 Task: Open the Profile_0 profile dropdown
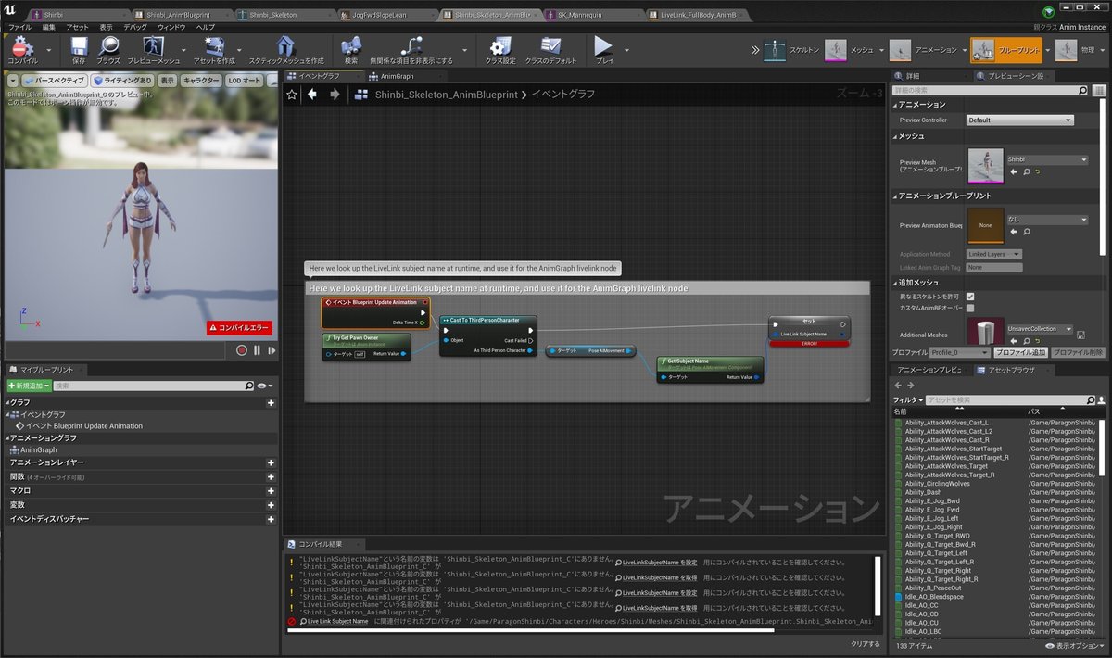pos(959,352)
